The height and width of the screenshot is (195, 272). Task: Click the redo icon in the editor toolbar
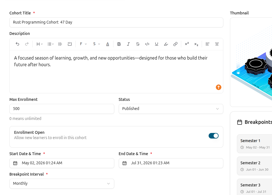(27, 44)
